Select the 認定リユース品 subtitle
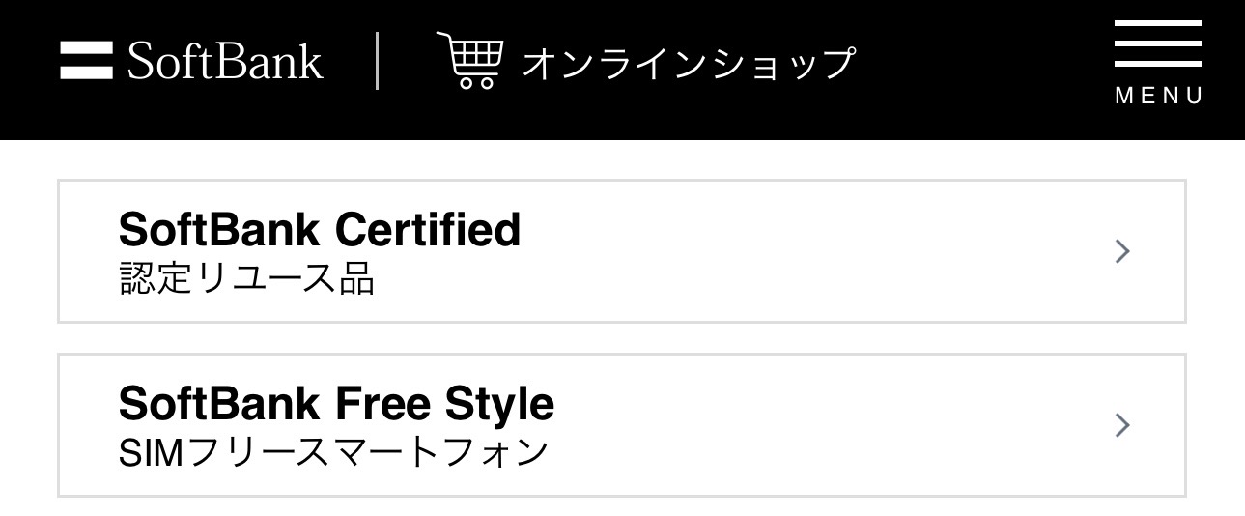 [246, 278]
